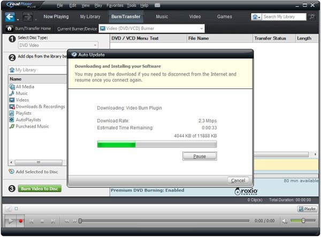Click the playback seek slider handle
Image resolution: width=321 pixels, height=237 pixels.
tap(80, 221)
